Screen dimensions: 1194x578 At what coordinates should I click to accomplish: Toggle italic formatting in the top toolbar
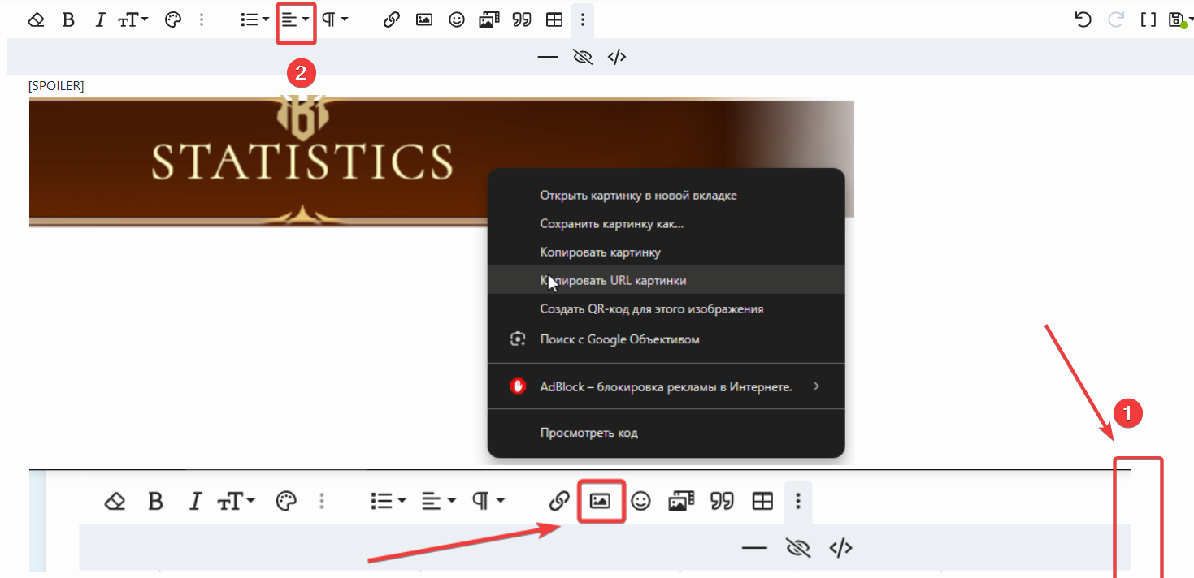click(100, 19)
